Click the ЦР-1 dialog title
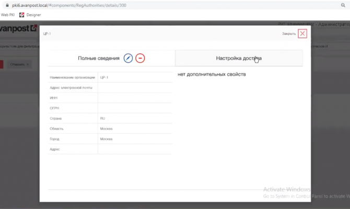Screen dimensions: 350x209 click(47, 34)
